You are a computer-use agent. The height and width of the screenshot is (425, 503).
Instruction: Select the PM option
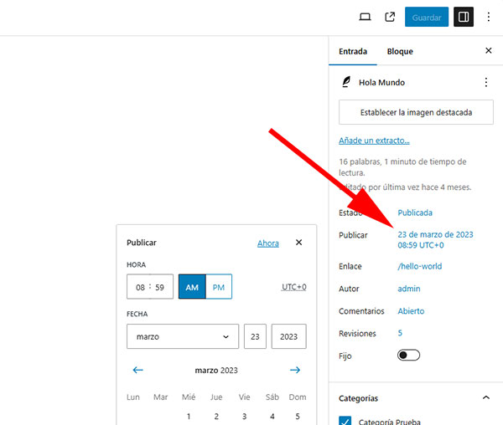(x=219, y=287)
